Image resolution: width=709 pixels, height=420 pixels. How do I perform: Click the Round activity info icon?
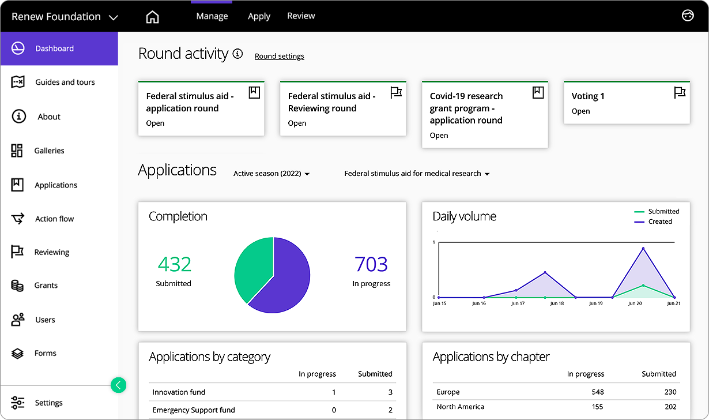point(237,54)
